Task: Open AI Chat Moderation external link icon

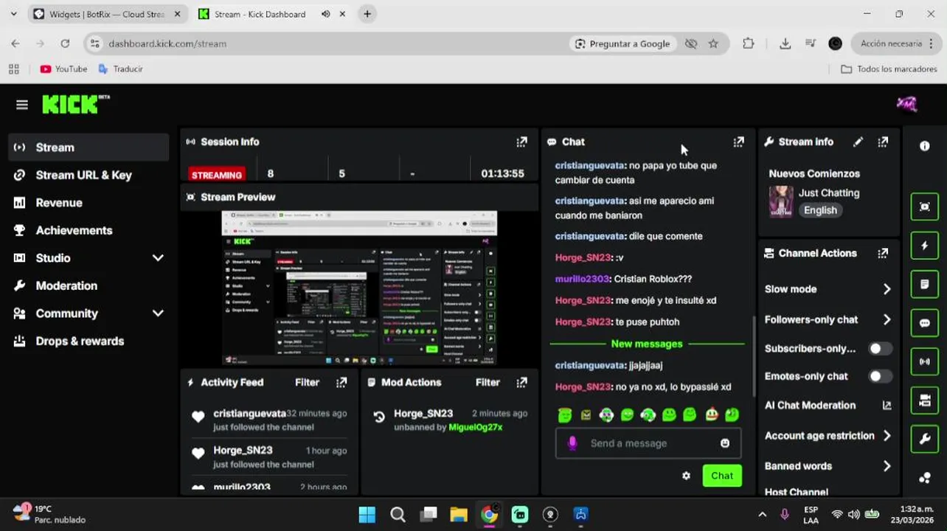Action: coord(887,405)
